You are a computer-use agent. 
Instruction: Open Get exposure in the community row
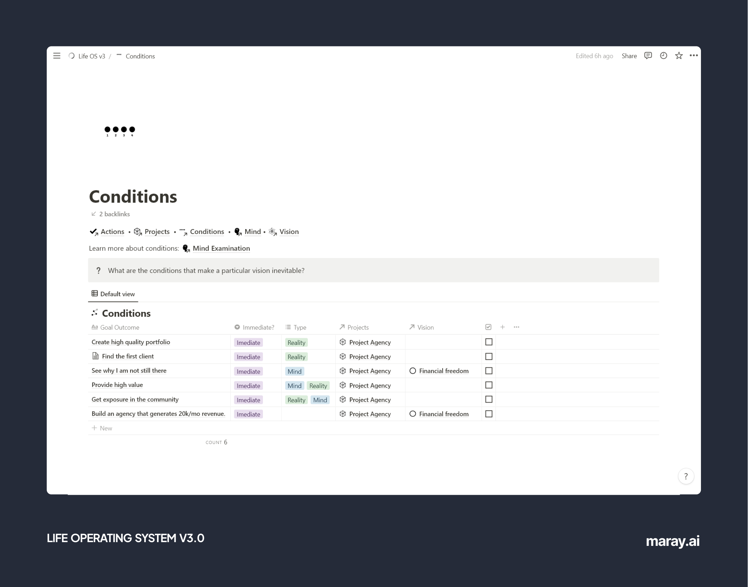[x=135, y=399]
